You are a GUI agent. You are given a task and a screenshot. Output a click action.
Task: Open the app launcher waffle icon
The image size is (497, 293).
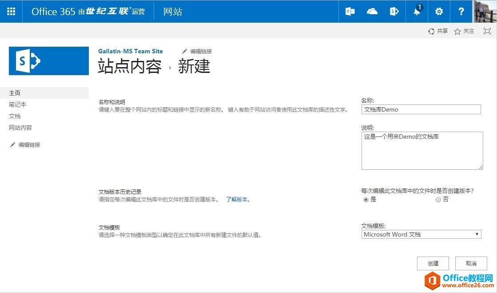(11, 12)
